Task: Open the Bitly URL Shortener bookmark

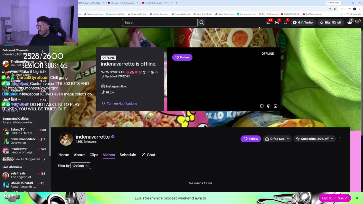Action: pos(269,14)
